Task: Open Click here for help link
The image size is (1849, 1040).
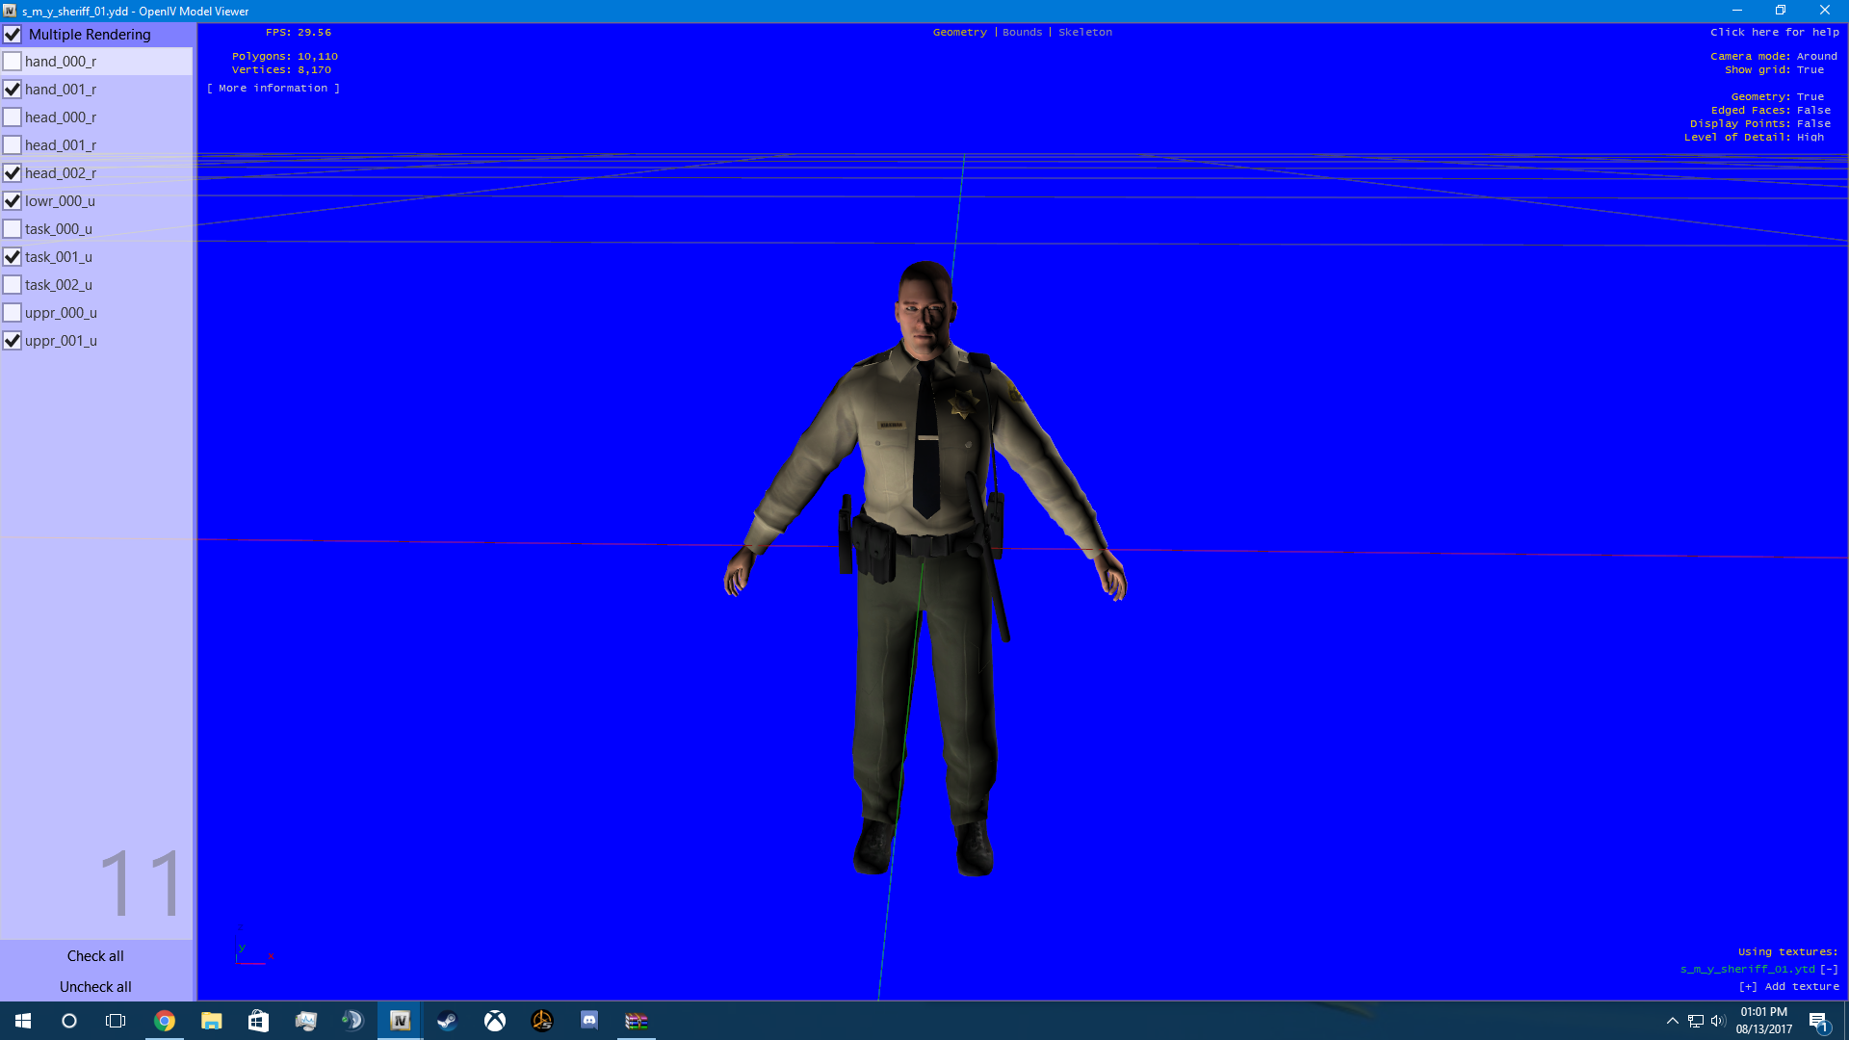Action: [1774, 32]
